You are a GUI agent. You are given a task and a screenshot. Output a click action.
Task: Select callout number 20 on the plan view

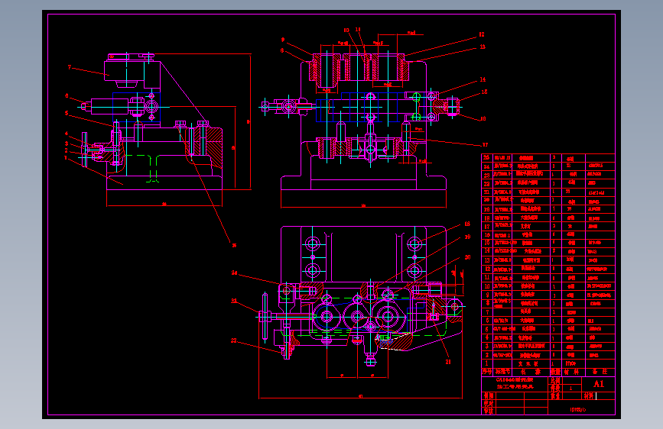tap(467, 257)
